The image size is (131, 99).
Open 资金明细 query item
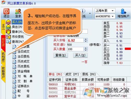click(x=23, y=71)
